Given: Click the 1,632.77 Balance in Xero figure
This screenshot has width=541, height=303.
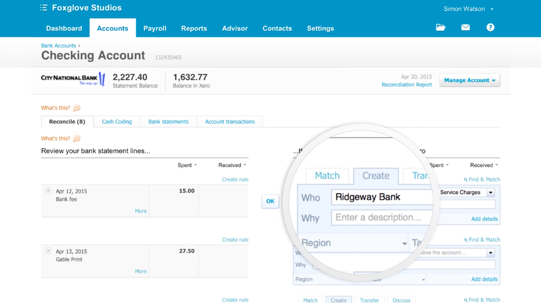Looking at the screenshot, I should click(x=190, y=77).
